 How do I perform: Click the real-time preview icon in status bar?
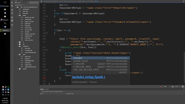pos(183,87)
